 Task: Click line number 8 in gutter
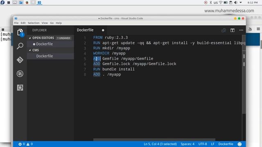85,74
